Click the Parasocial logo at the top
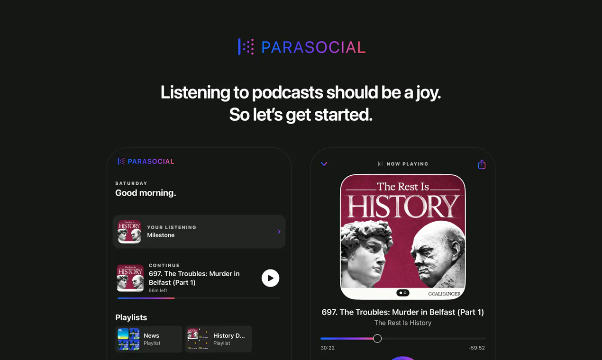Viewport: 602px width, 360px height. point(301,47)
